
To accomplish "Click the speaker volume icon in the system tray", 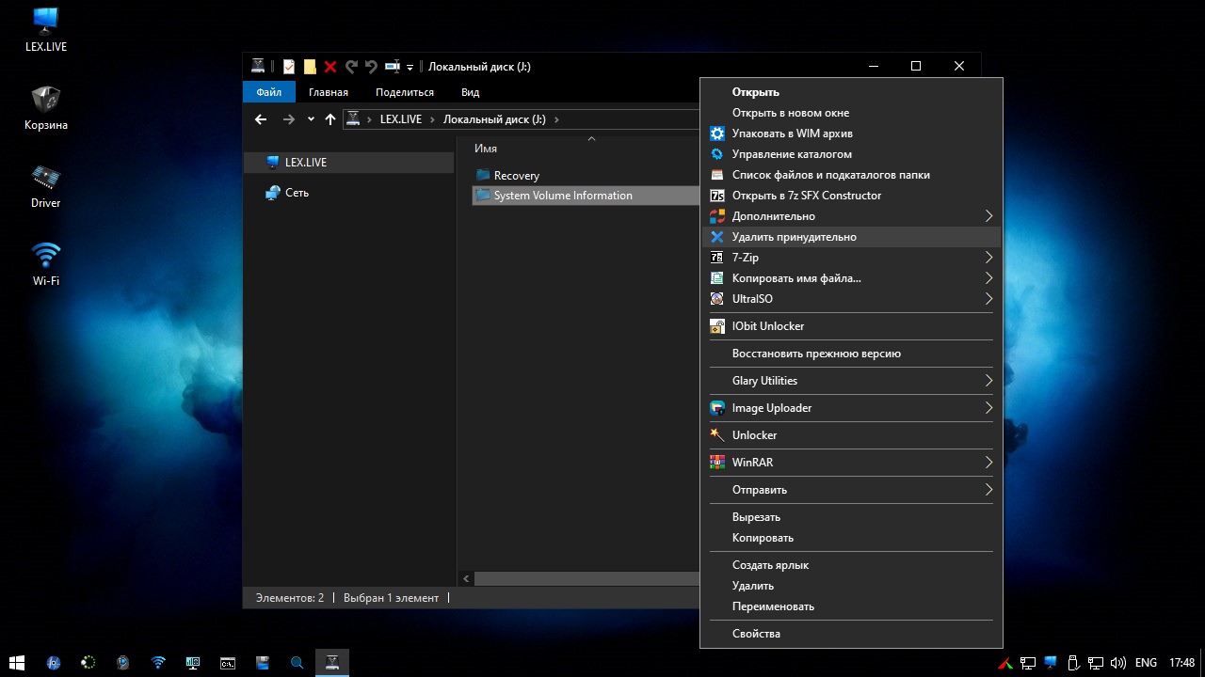I will (x=1118, y=663).
